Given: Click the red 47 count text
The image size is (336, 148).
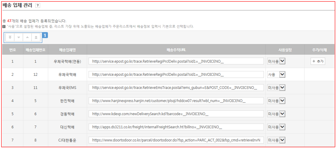Looking at the screenshot, I should (9, 21).
